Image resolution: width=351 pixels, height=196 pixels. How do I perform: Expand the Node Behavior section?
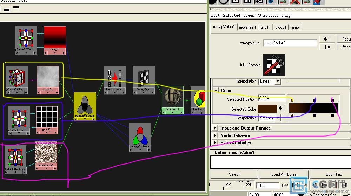[215, 135]
